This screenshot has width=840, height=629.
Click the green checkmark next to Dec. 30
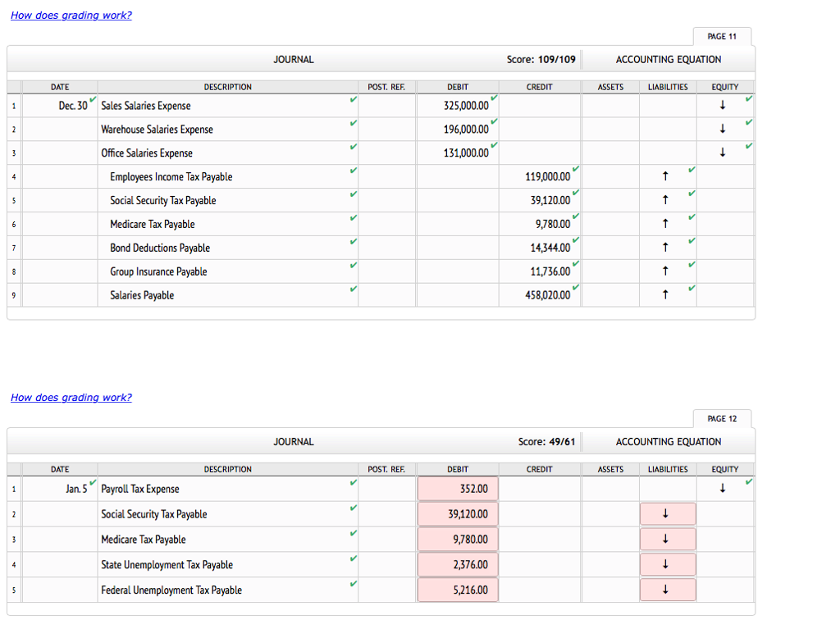(94, 99)
